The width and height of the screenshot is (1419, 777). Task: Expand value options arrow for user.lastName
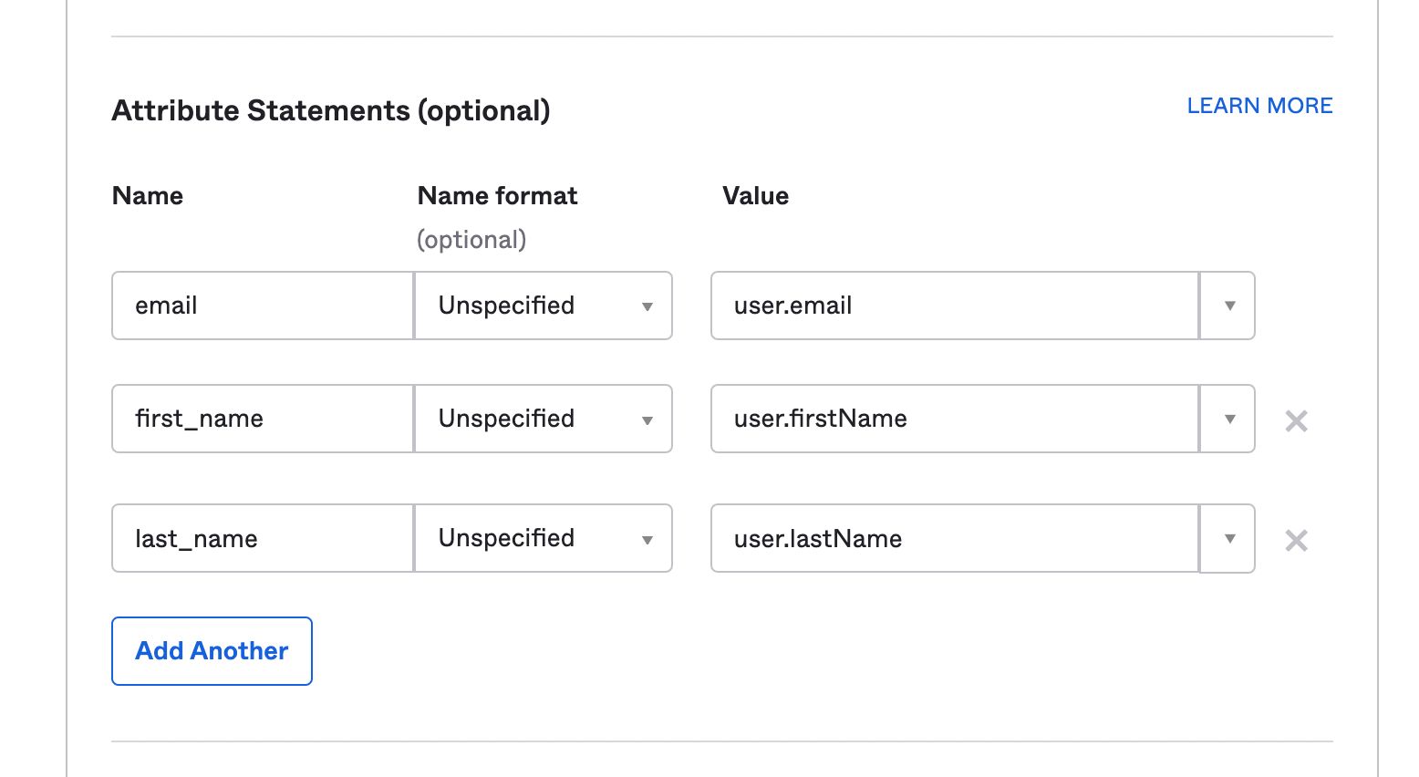[x=1228, y=538]
